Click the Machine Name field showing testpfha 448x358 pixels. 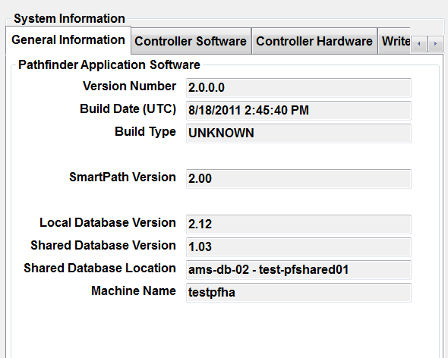tap(298, 293)
